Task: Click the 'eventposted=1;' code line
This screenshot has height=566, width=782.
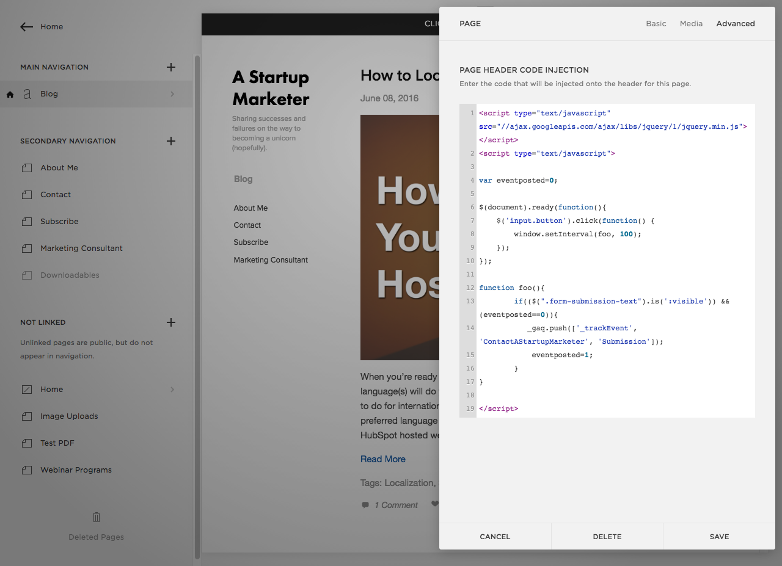Action: click(562, 355)
